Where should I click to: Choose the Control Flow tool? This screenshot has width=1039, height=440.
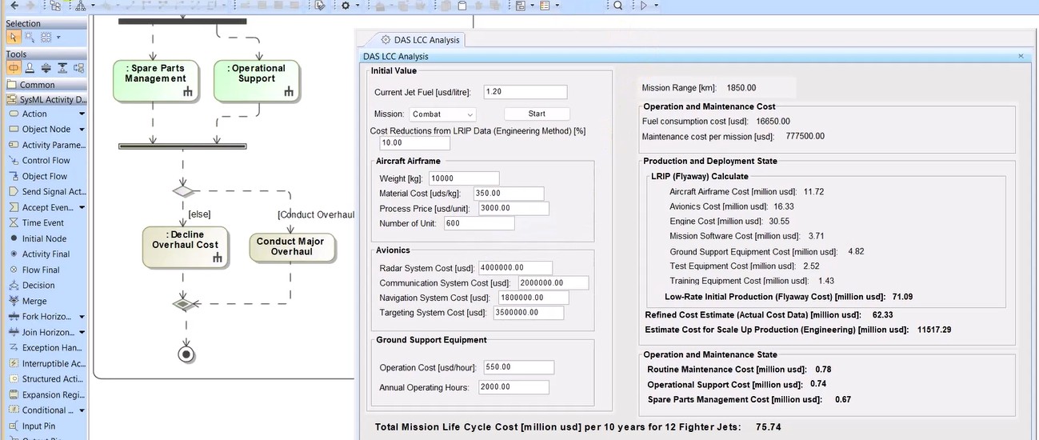[46, 161]
